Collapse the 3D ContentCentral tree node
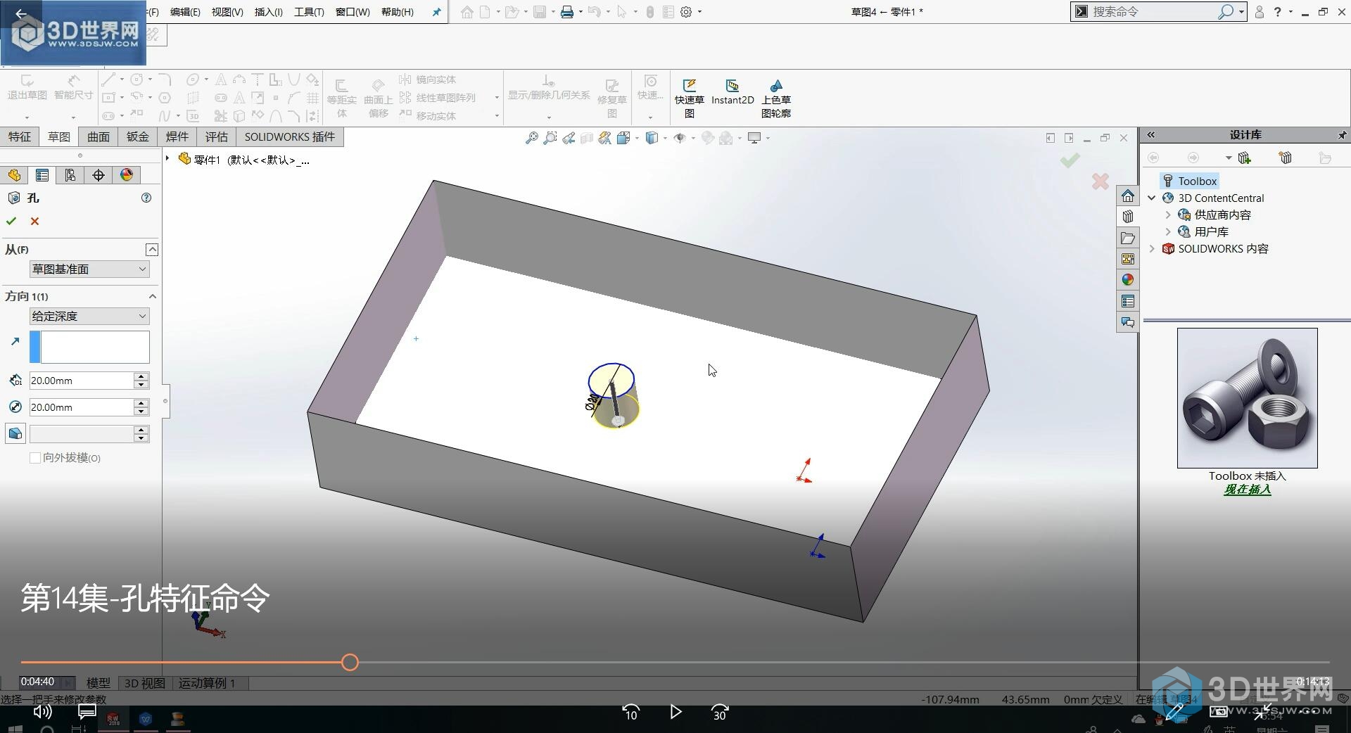This screenshot has width=1351, height=733. click(1152, 198)
